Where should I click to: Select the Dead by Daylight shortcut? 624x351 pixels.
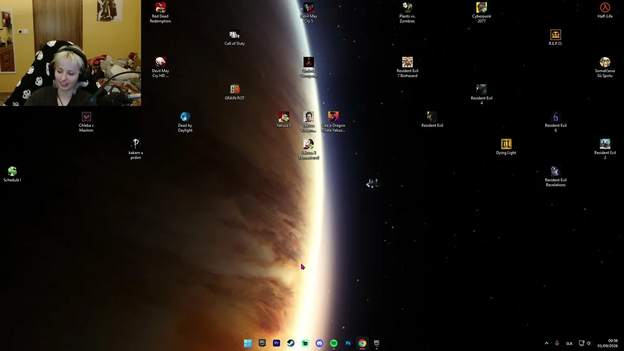pyautogui.click(x=185, y=122)
